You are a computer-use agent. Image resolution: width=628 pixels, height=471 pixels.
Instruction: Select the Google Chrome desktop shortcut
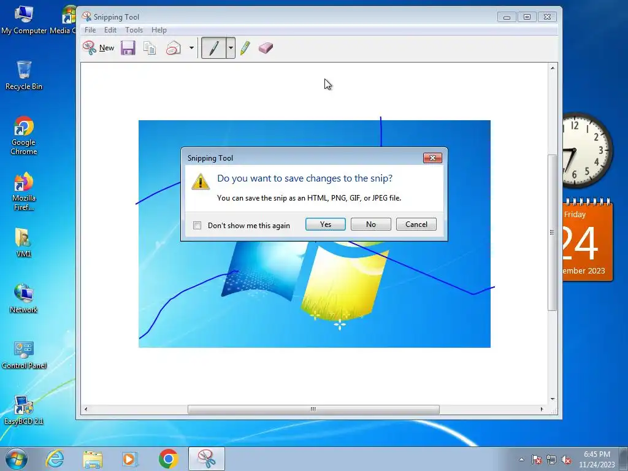click(x=24, y=136)
